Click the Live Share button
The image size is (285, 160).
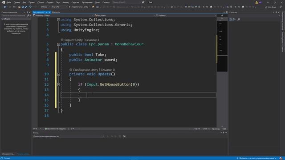(x=270, y=7)
